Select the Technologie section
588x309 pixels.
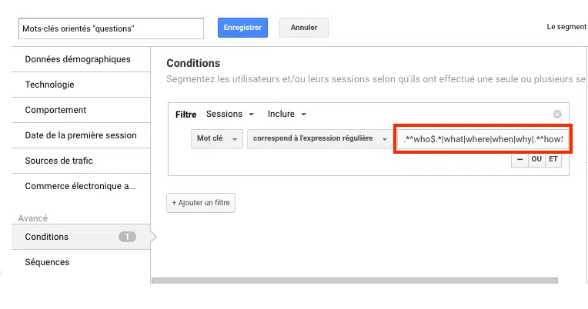click(x=50, y=85)
